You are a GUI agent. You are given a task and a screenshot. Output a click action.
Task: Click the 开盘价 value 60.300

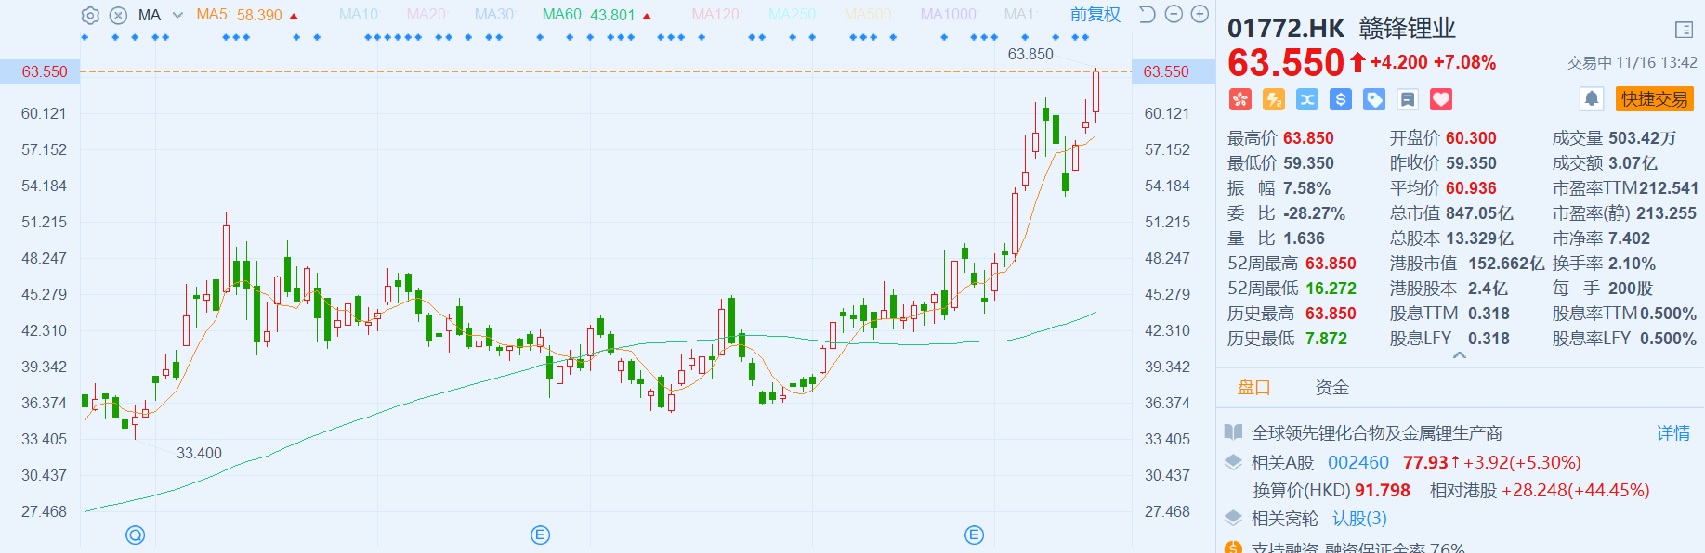1471,138
